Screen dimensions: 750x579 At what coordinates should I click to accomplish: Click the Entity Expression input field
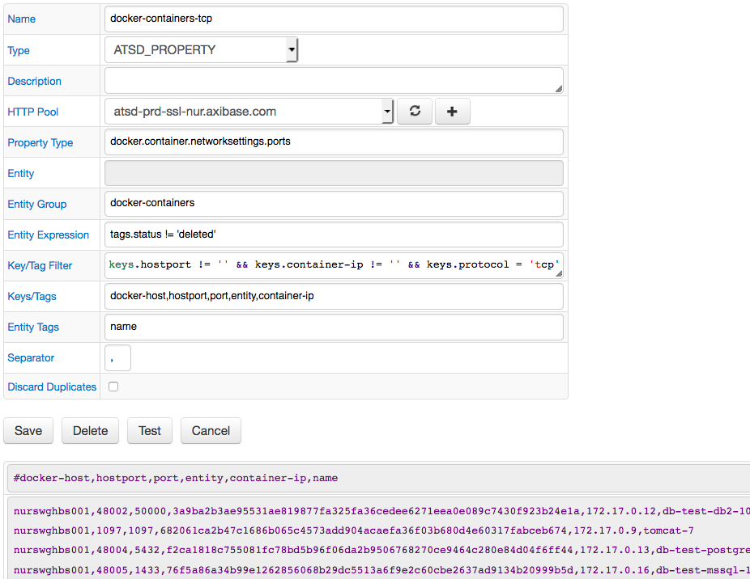334,235
